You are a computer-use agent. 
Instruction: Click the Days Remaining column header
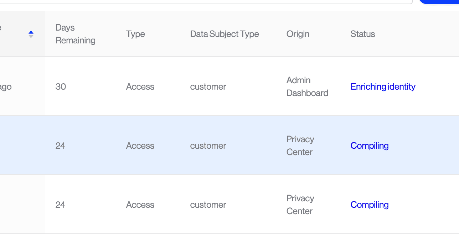coord(75,34)
